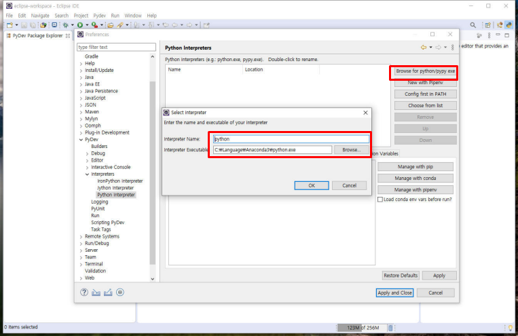
Task: Expand the Run/Debug preferences node
Action: tap(81, 244)
